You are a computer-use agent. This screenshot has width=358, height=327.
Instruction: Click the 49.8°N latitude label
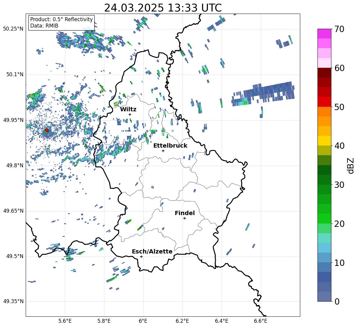pos(15,165)
